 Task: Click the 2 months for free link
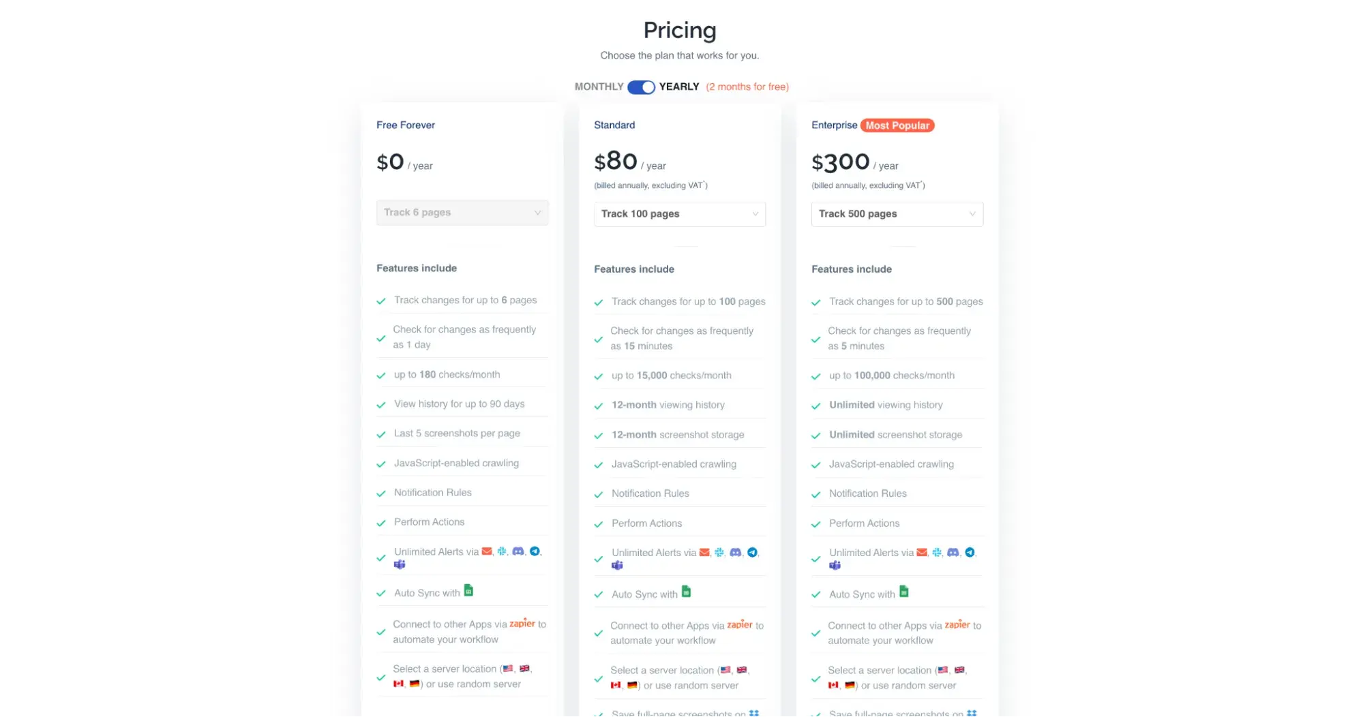747,87
